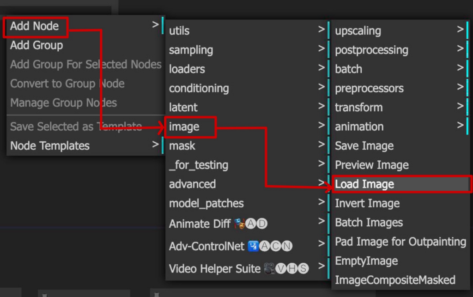Expand the loaders node category
Image resolution: width=473 pixels, height=297 pixels.
pos(187,69)
